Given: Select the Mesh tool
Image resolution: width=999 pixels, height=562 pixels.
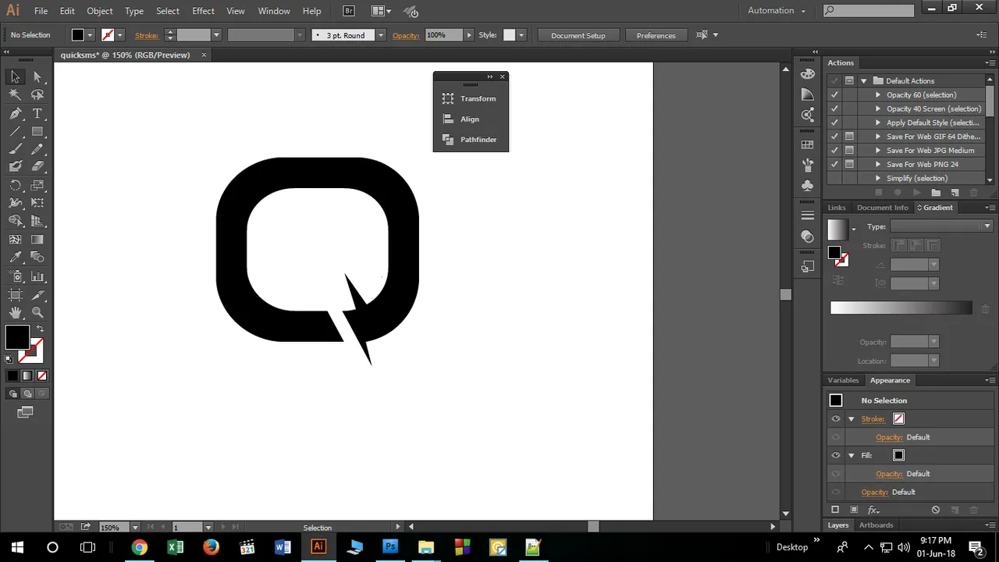Looking at the screenshot, I should click(15, 240).
